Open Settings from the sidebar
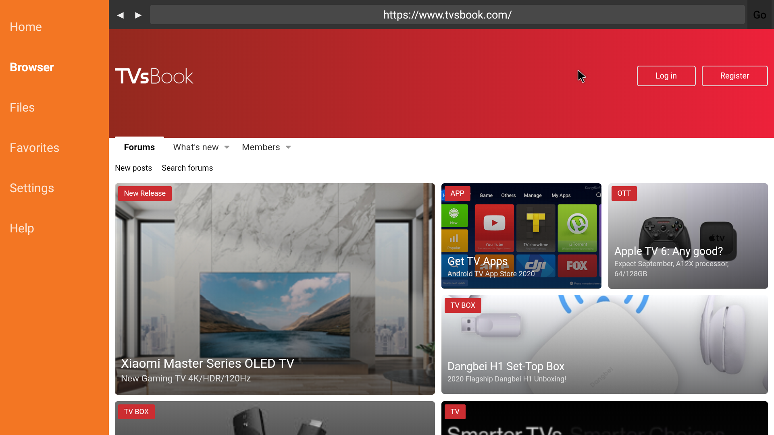This screenshot has width=774, height=435. [x=32, y=188]
